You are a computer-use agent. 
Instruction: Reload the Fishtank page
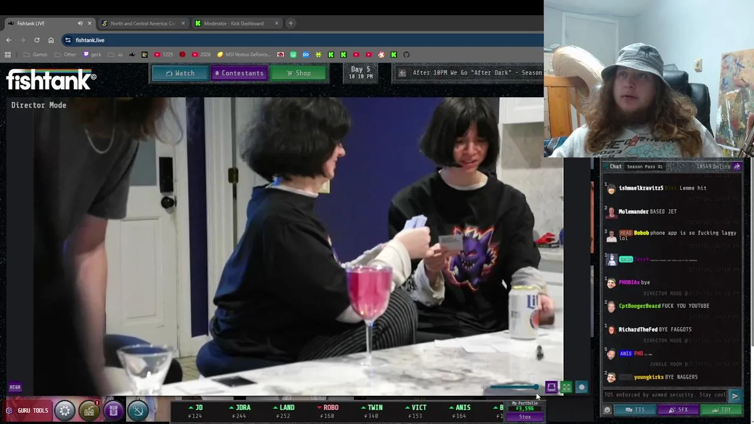37,40
